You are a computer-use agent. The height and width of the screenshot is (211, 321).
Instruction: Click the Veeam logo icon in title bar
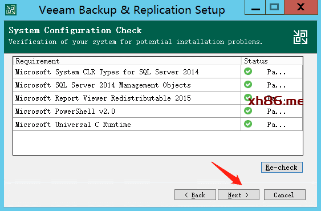coord(11,10)
